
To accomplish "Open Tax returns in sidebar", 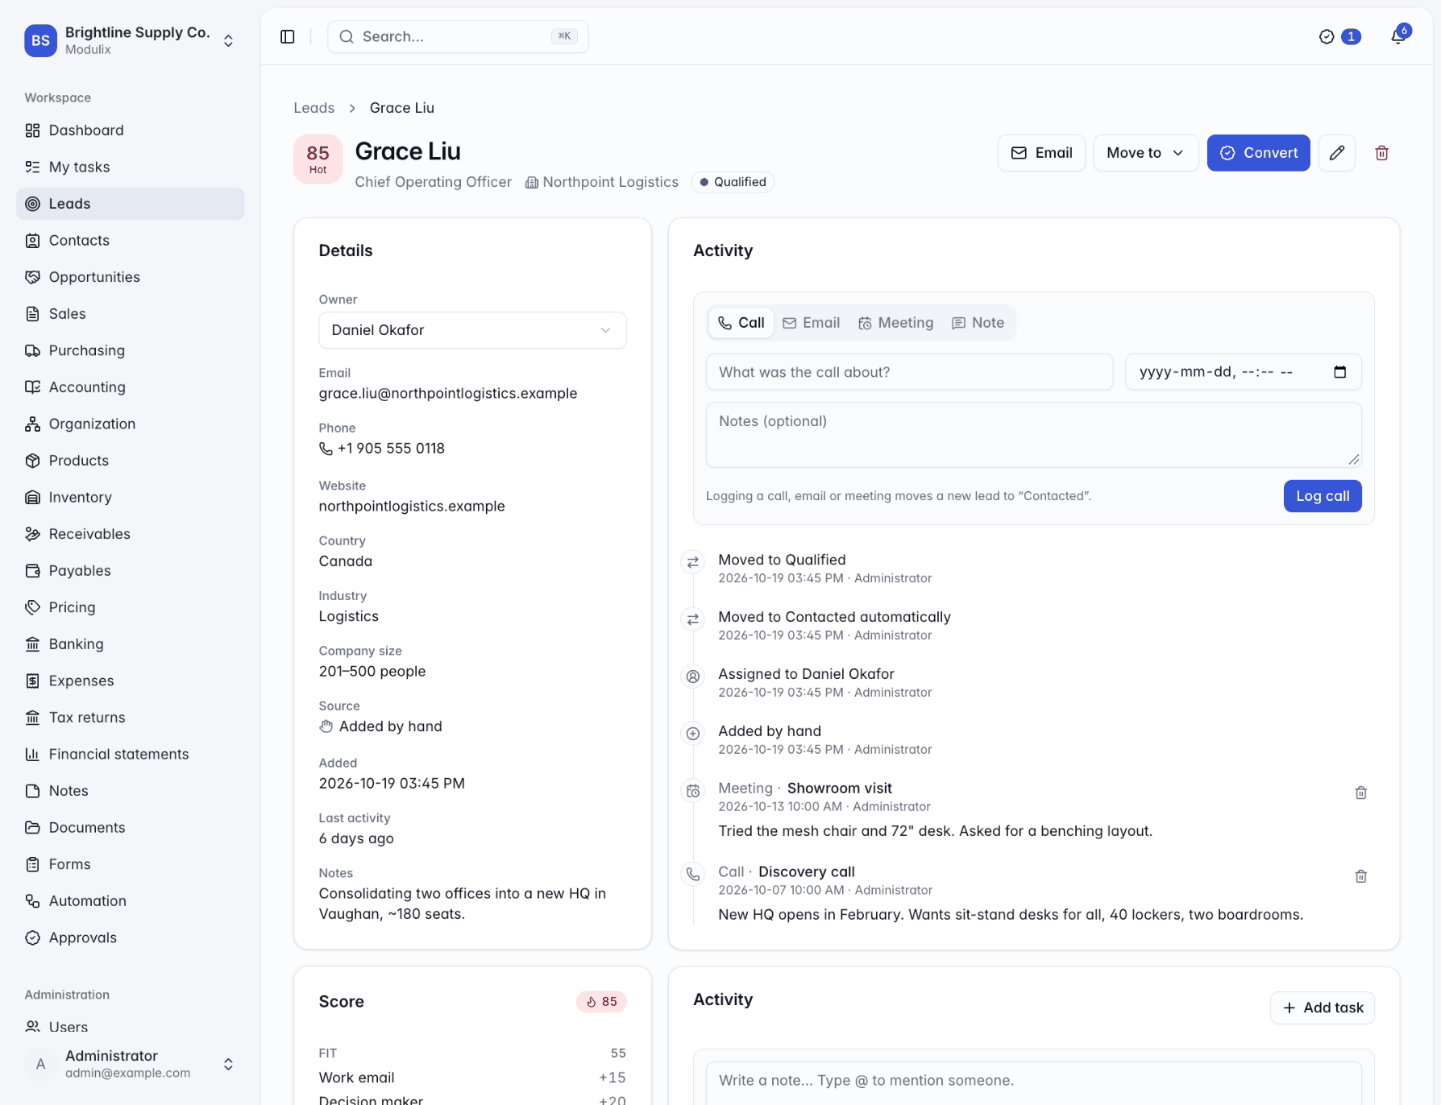I will (131, 717).
